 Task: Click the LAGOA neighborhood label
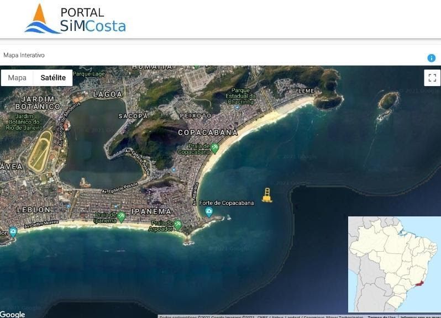point(108,94)
